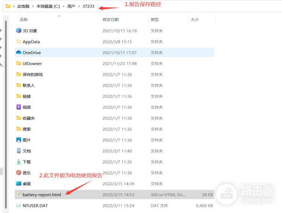Sort by the 修改日期 column header
The width and height of the screenshot is (282, 213).
[110, 20]
